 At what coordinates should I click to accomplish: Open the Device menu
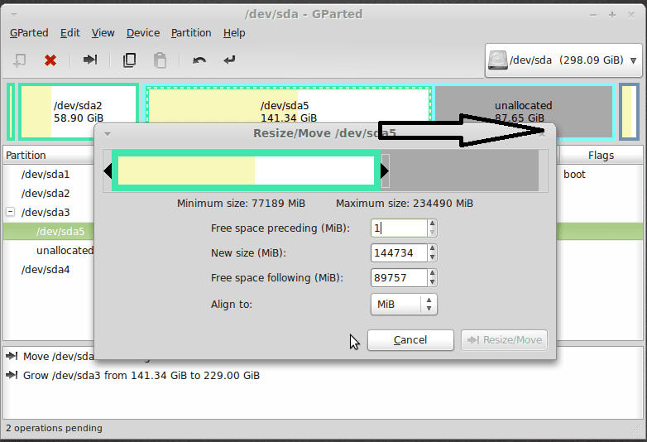tap(143, 33)
